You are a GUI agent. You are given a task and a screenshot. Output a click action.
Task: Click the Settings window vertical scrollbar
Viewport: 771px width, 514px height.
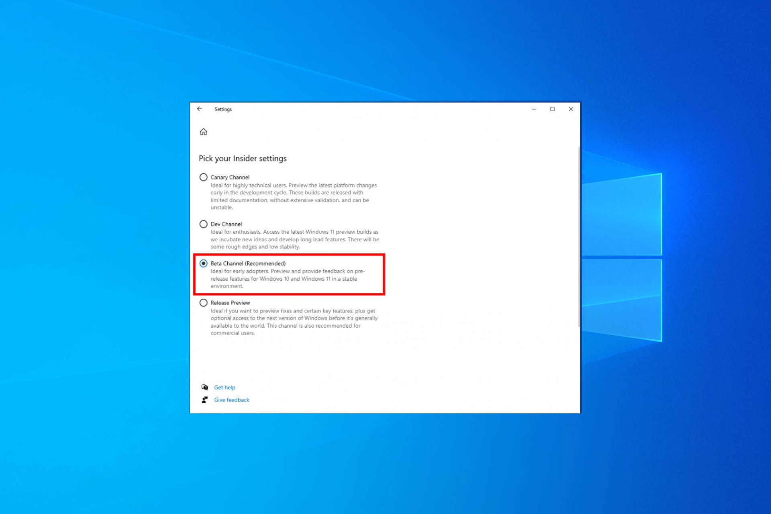pyautogui.click(x=579, y=237)
